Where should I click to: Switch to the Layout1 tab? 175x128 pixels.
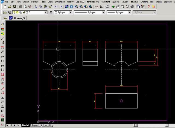tap(36, 125)
